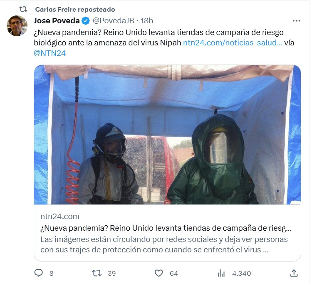Viewport: 317px width, 284px height.
Task: Click Carlos Freire reposteado label
Action: click(x=75, y=9)
